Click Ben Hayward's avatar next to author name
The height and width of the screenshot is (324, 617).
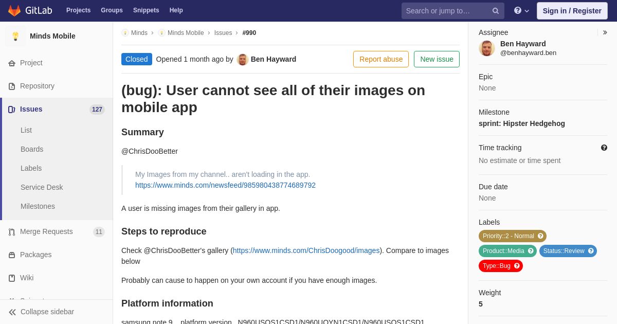tap(243, 59)
